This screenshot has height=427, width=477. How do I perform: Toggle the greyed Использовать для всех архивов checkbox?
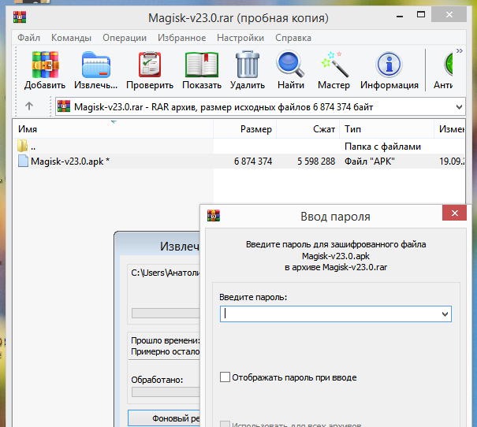pos(225,425)
